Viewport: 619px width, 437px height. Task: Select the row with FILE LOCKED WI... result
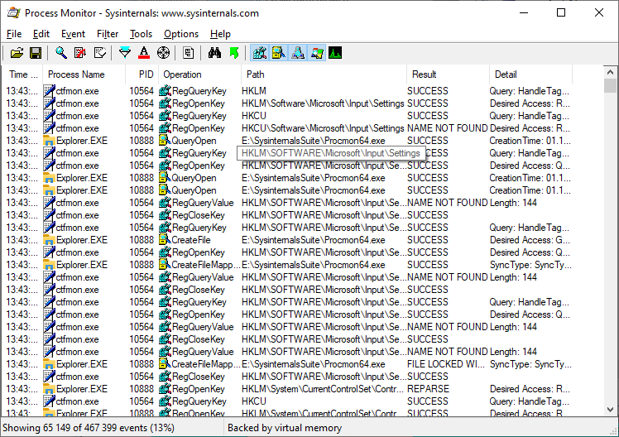pos(288,364)
